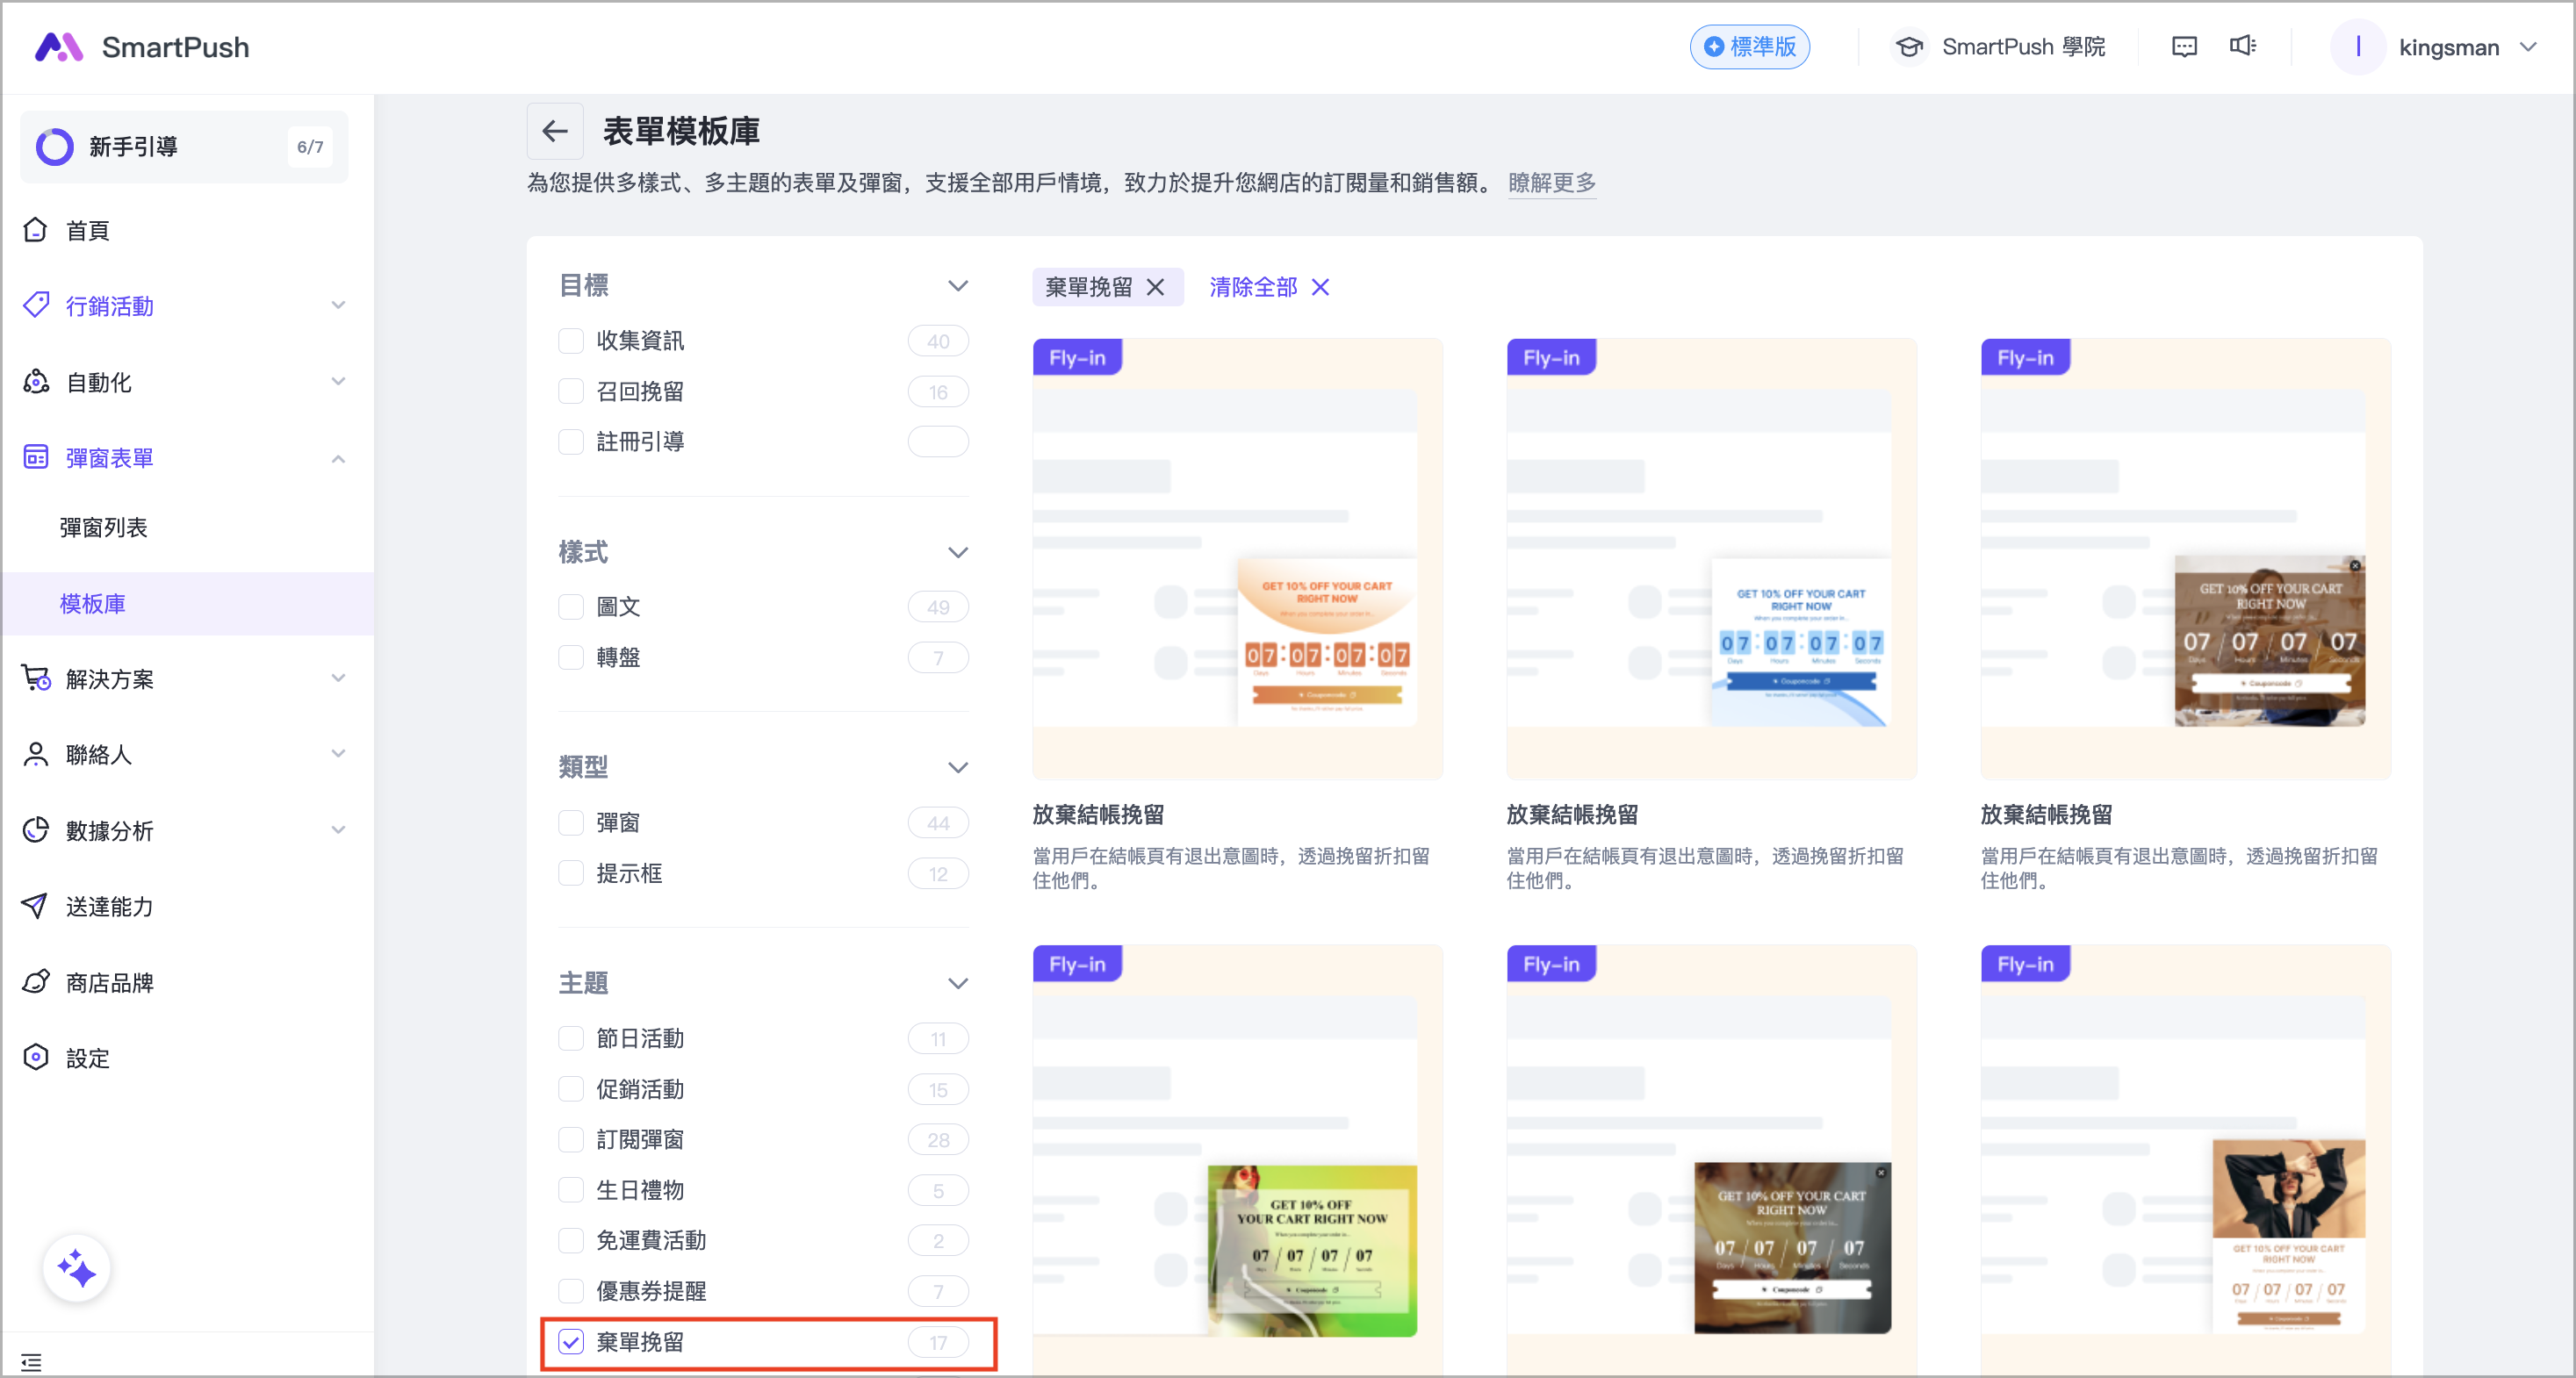Enable the 轉盤 style checkbox

click(571, 658)
